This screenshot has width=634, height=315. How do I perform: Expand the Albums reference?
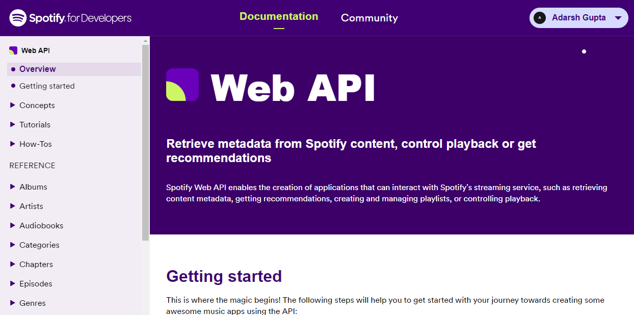coord(33,187)
